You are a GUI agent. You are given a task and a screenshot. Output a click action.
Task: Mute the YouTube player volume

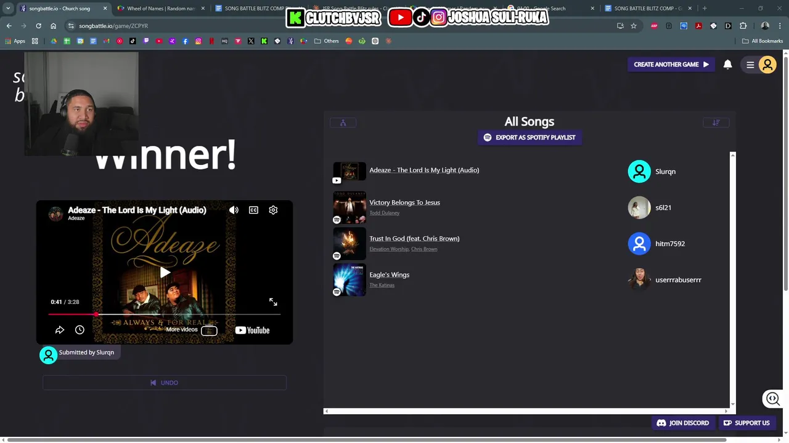click(x=234, y=210)
